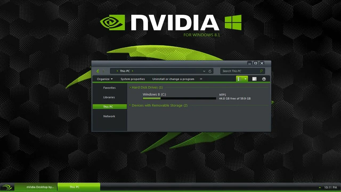Open the 10:11 PM clock

(x=331, y=187)
